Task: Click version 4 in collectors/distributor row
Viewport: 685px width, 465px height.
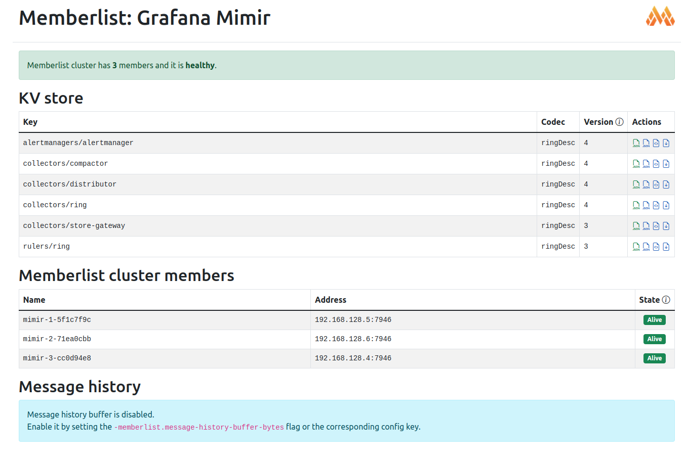Action: 586,184
